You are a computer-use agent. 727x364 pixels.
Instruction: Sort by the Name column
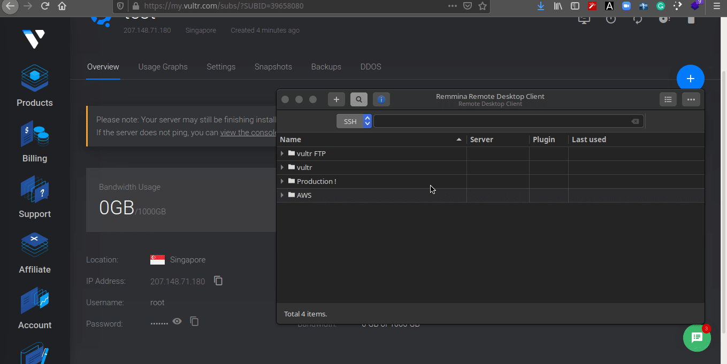pos(372,140)
